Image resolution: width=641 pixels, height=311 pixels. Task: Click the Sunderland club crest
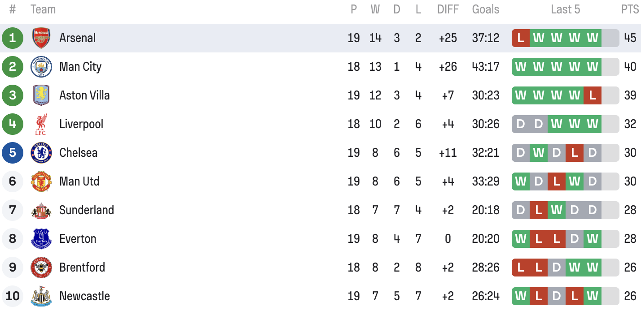(x=41, y=210)
